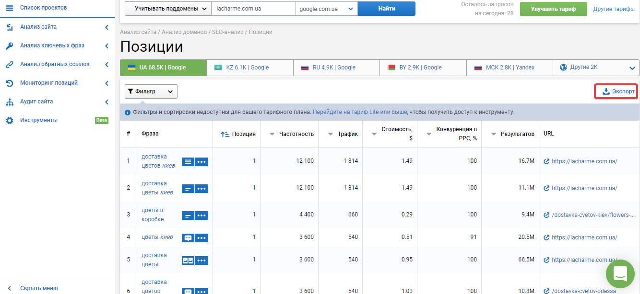Screen dimensions: 640x294
Task: Expand the Анализ сайта sidebar section chevron
Action: [107, 27]
